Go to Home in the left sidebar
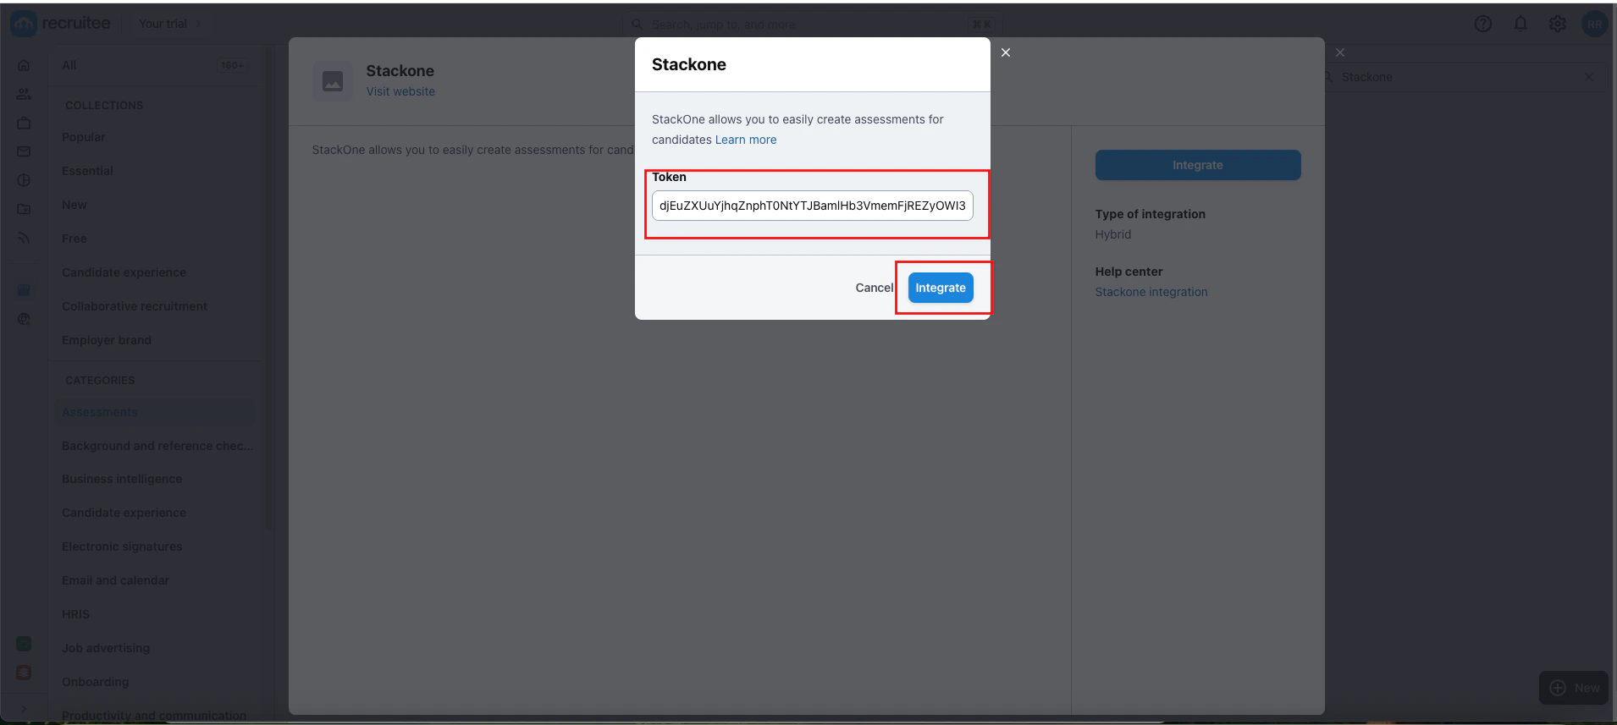 coord(24,65)
